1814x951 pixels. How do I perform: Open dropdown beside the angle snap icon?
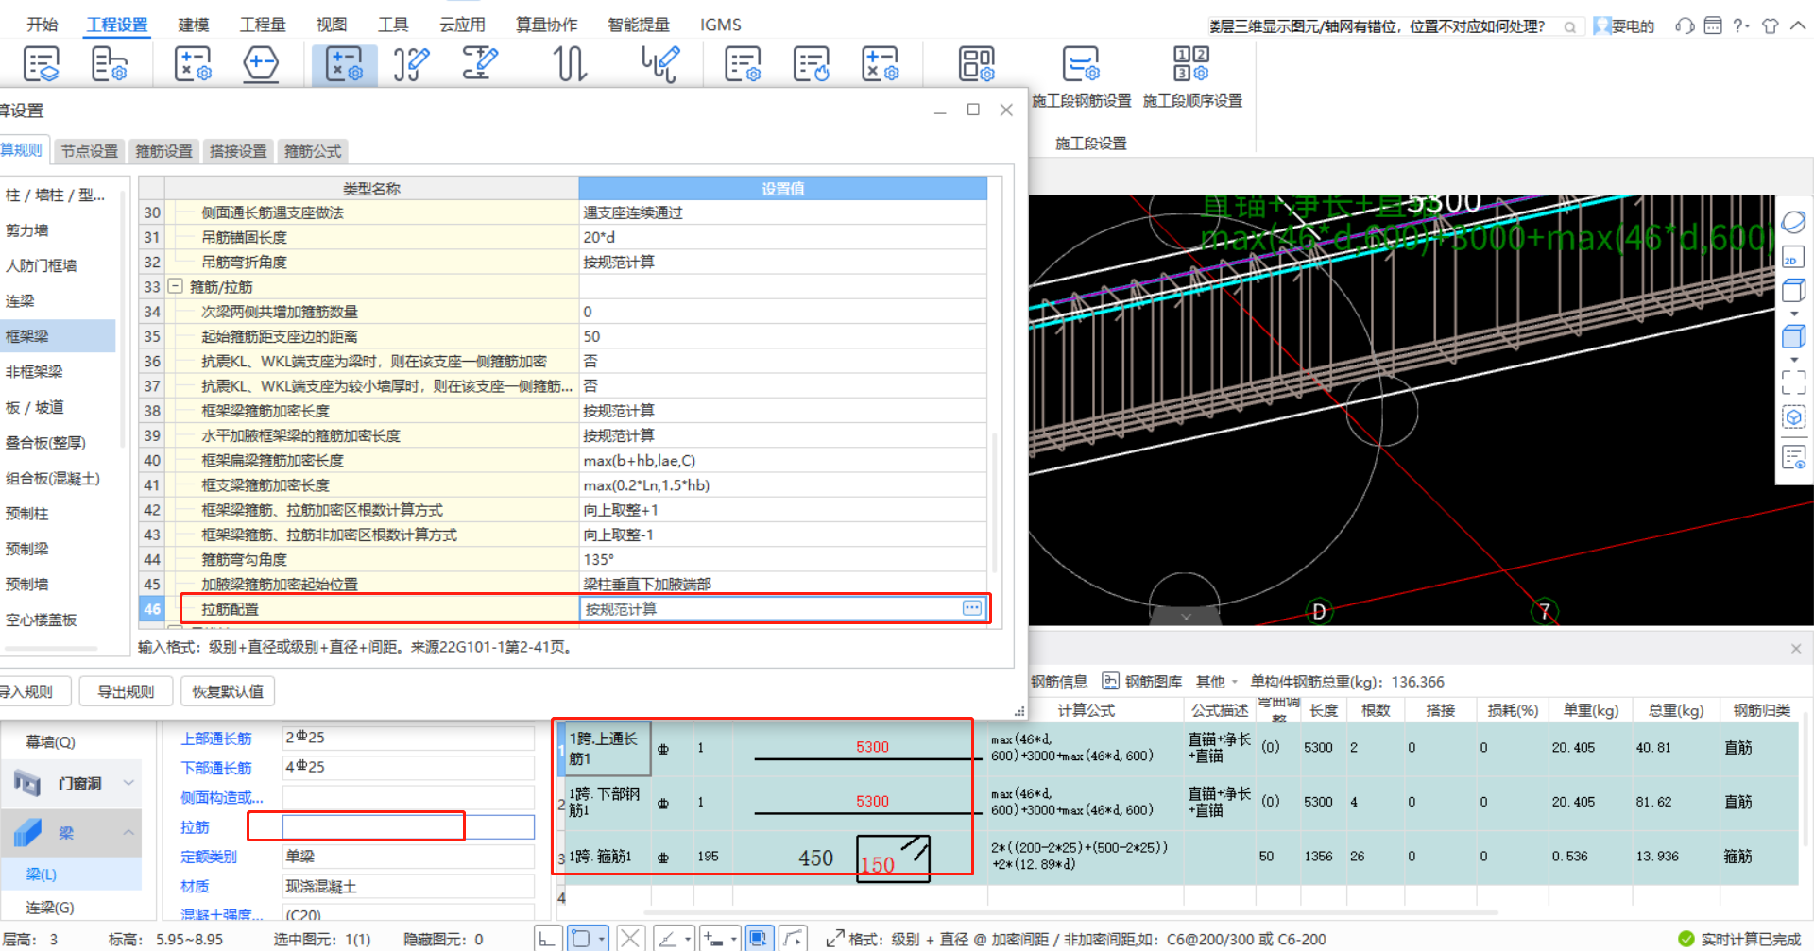click(688, 939)
